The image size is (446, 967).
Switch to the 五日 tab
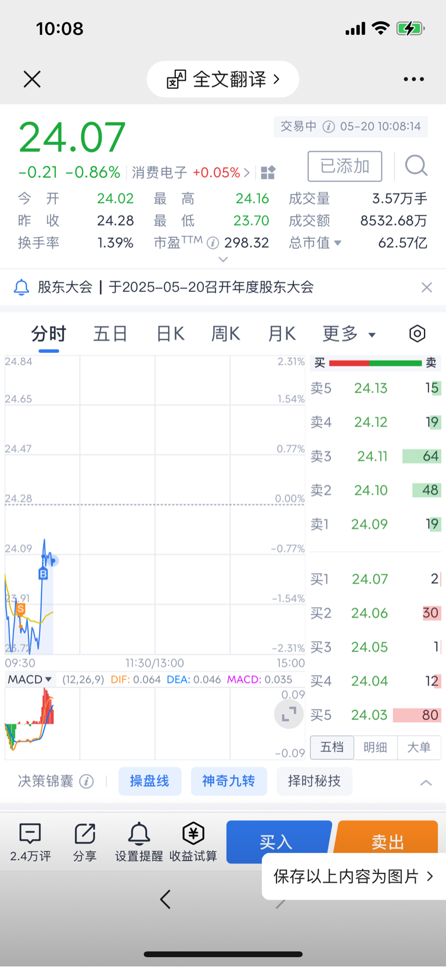click(x=110, y=334)
